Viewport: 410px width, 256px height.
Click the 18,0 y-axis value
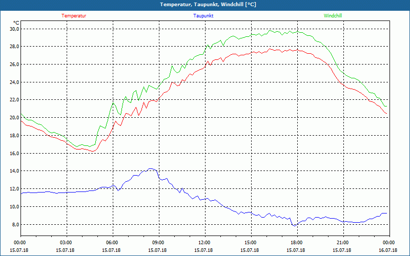[14, 136]
